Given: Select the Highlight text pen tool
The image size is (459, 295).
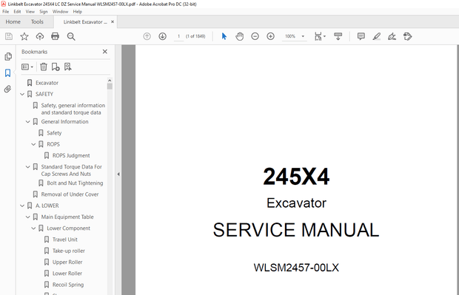Looking at the screenshot, I should (376, 36).
